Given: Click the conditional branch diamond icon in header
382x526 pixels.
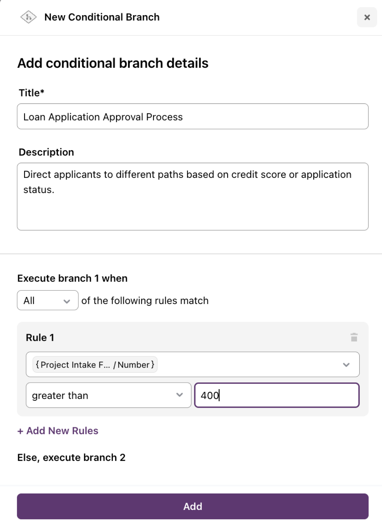Looking at the screenshot, I should (28, 17).
